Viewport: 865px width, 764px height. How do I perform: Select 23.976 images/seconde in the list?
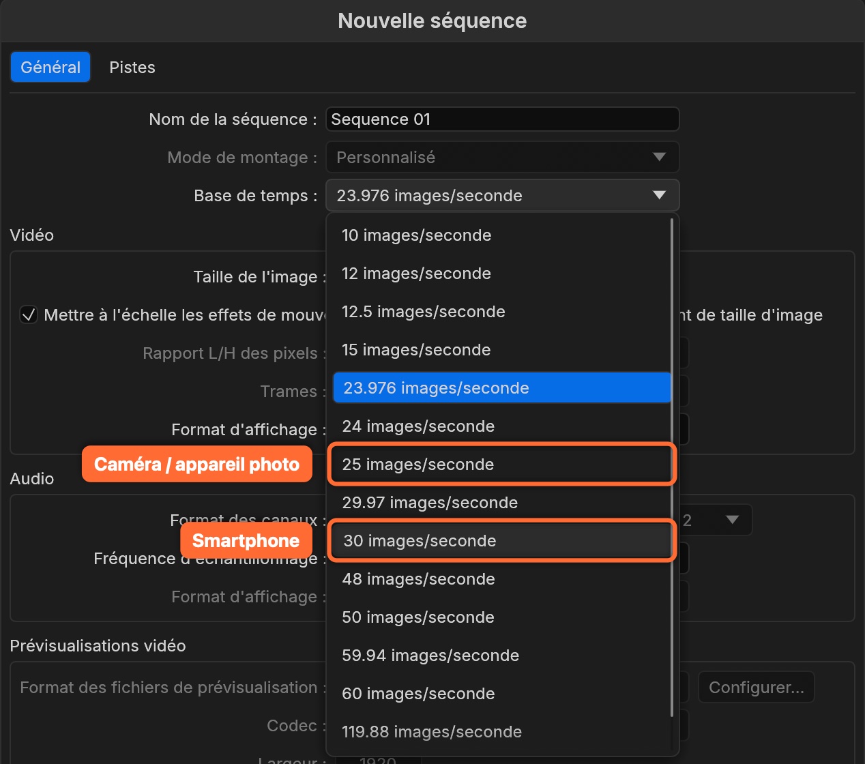[x=502, y=388]
